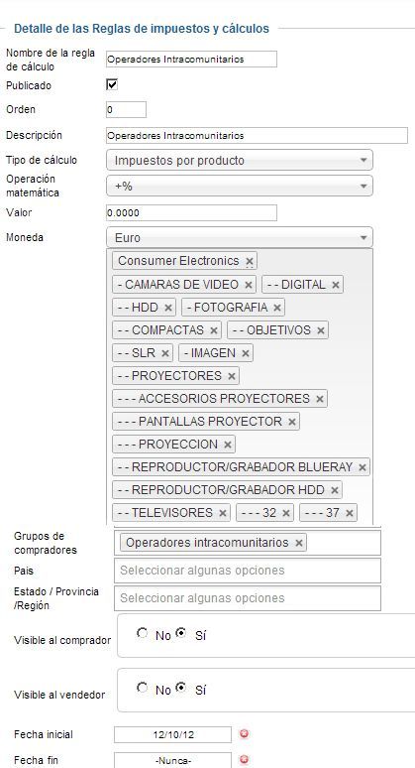Open the Moneda Euro dropdown
415x768 pixels.
(x=240, y=237)
